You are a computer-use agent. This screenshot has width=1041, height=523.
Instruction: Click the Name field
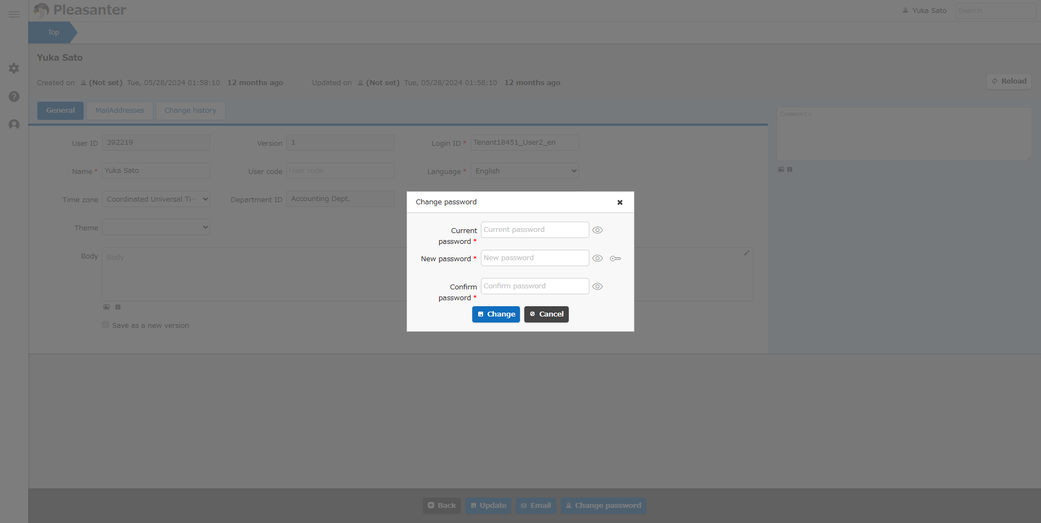tap(156, 171)
